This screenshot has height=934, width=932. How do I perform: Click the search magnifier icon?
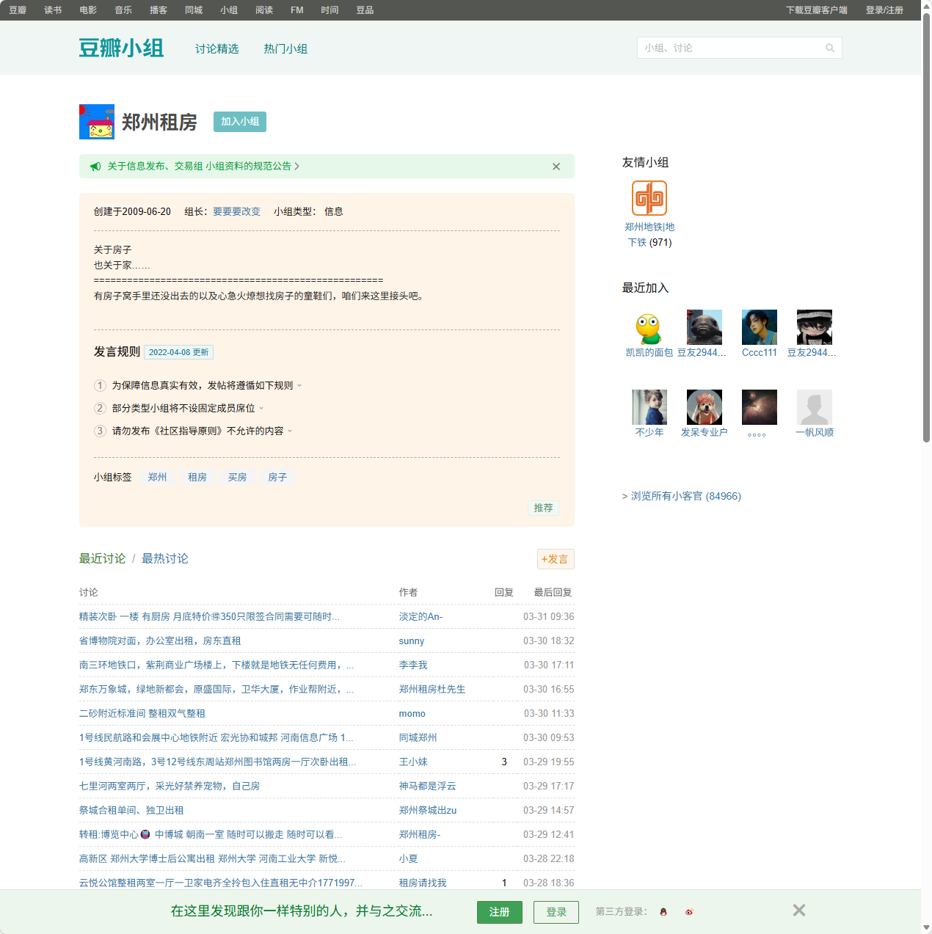[x=830, y=48]
